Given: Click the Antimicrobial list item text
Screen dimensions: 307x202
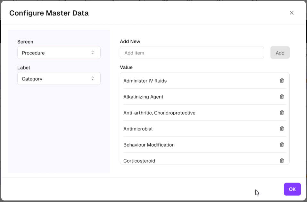Looking at the screenshot, I should click(138, 129).
